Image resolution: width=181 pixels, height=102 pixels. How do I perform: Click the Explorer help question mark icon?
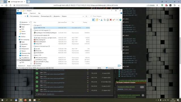click(121, 13)
